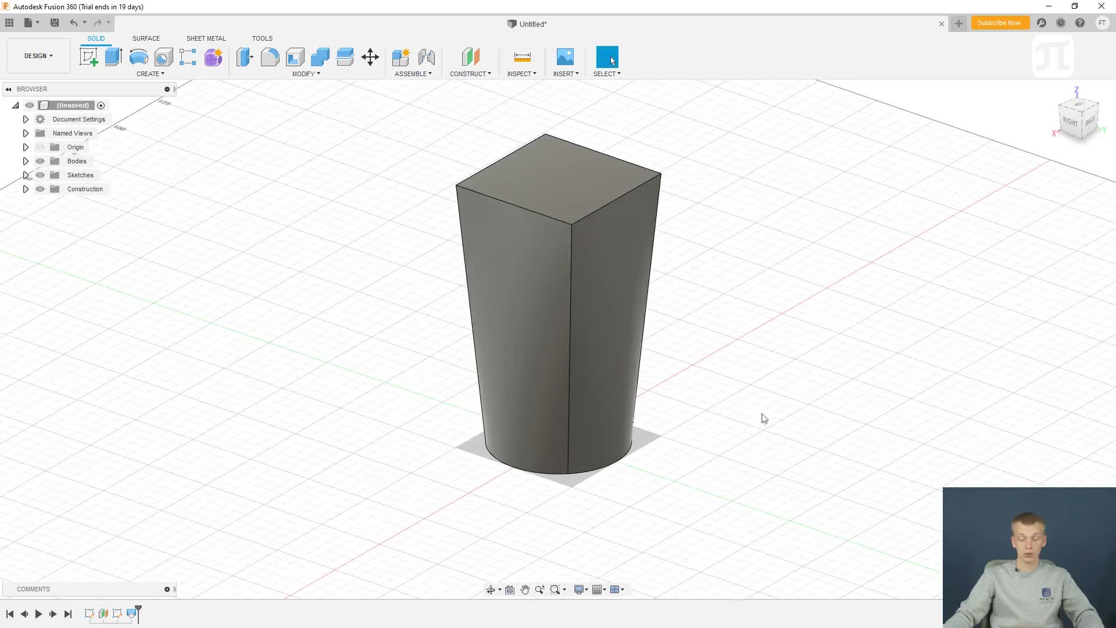
Task: Click the Save icon
Action: (x=55, y=23)
